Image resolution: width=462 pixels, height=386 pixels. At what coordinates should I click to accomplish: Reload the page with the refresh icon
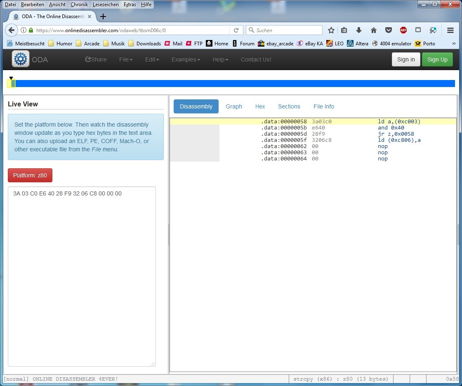point(236,30)
